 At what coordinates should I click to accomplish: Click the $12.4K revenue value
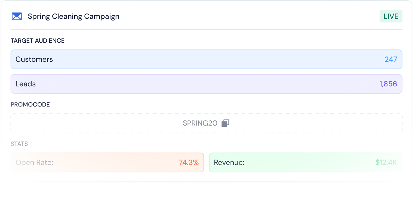coord(386,162)
